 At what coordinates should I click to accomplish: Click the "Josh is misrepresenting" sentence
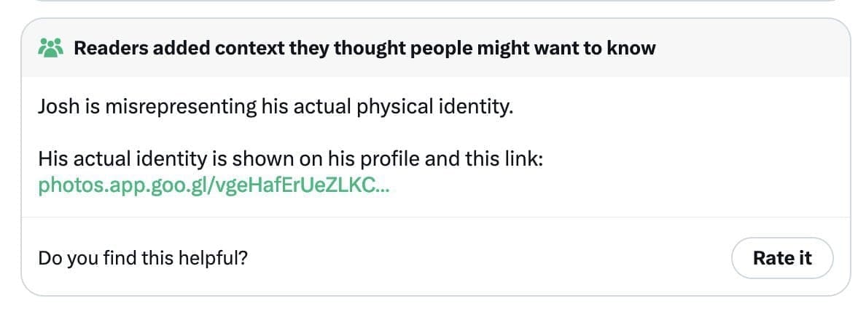pyautogui.click(x=276, y=108)
